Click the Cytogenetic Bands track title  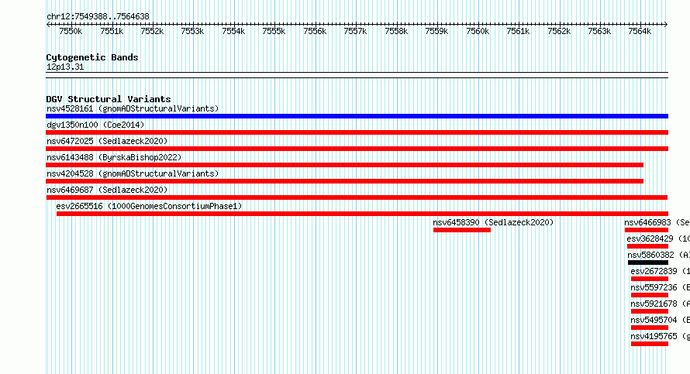point(92,57)
